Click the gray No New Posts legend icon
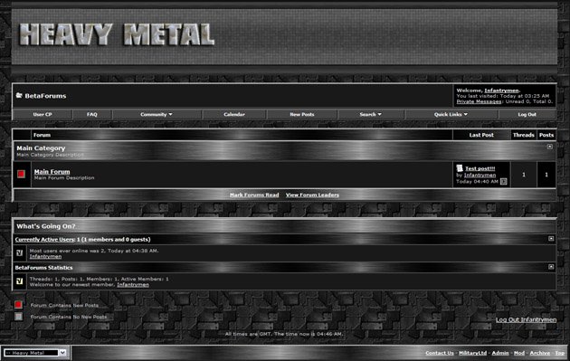Screen dimensions: 570x361 18,317
